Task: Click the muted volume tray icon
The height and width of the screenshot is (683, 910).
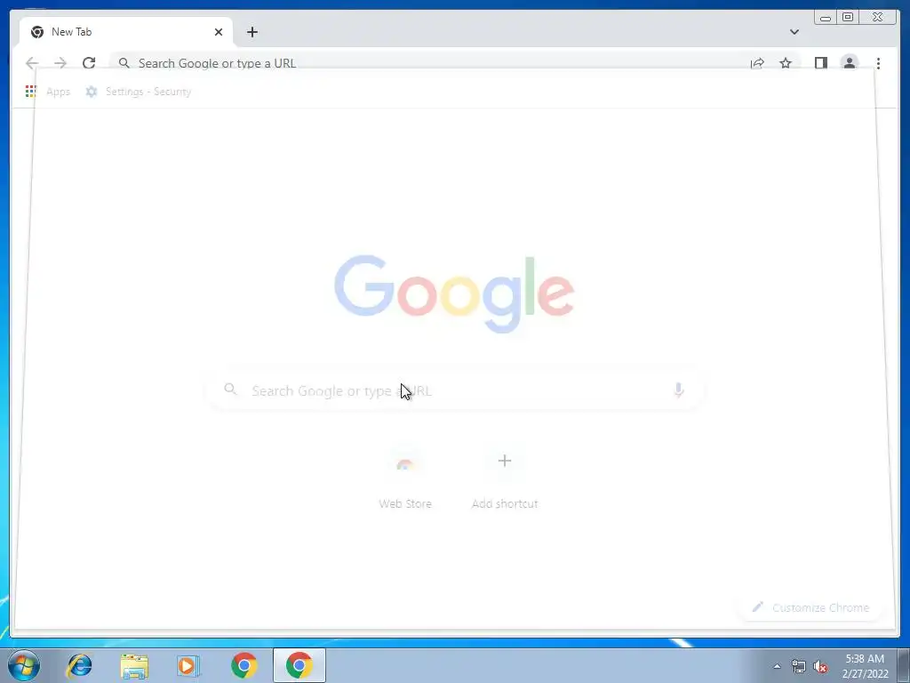Action: tap(820, 666)
